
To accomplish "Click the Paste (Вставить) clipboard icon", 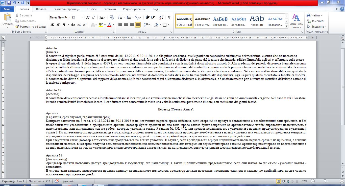I will [x=7, y=18].
